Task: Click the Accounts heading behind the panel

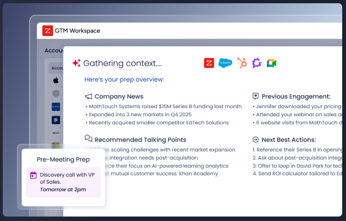Action: click(54, 51)
